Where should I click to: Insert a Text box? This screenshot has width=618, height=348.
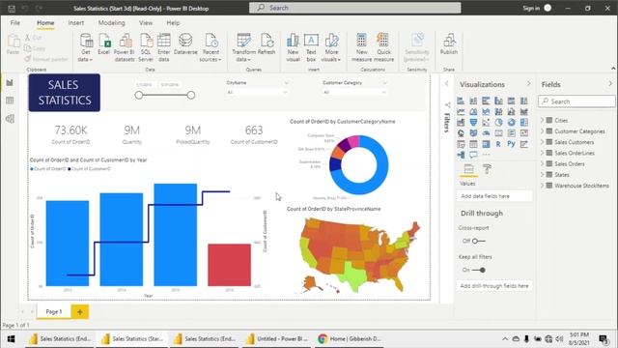[311, 47]
